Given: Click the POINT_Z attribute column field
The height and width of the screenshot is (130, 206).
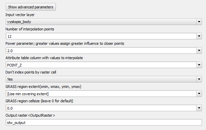Looking at the screenshot, I should (101, 65).
